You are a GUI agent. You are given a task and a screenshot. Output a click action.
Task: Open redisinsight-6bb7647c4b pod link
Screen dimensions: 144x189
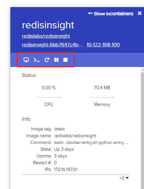point(53,45)
